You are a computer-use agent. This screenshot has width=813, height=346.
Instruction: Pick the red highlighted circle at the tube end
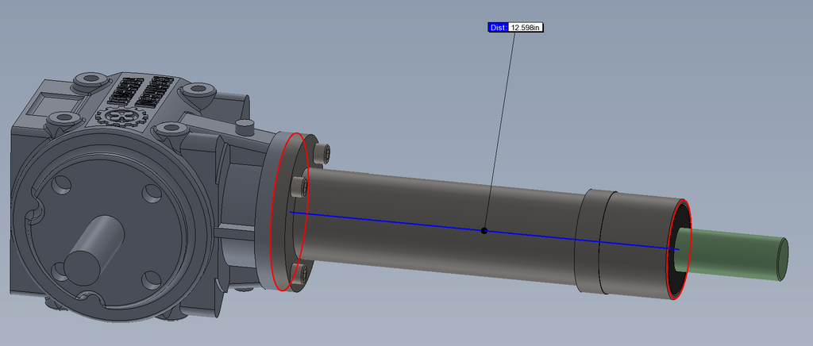[680, 250]
